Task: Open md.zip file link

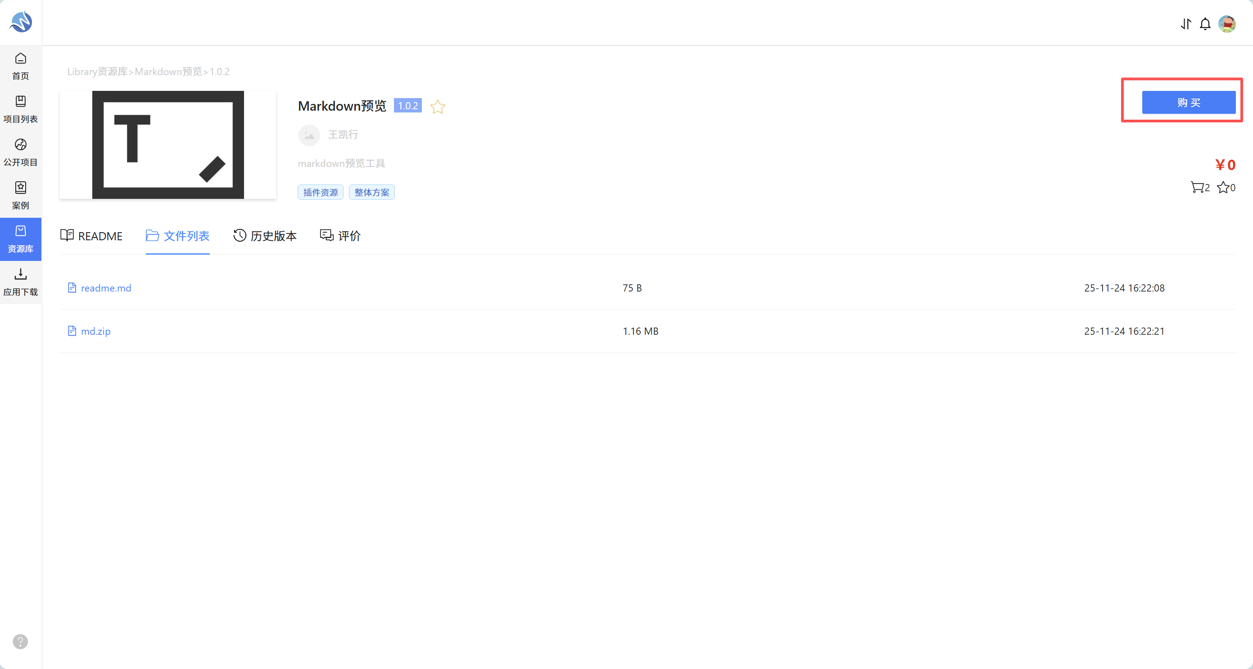Action: click(96, 331)
